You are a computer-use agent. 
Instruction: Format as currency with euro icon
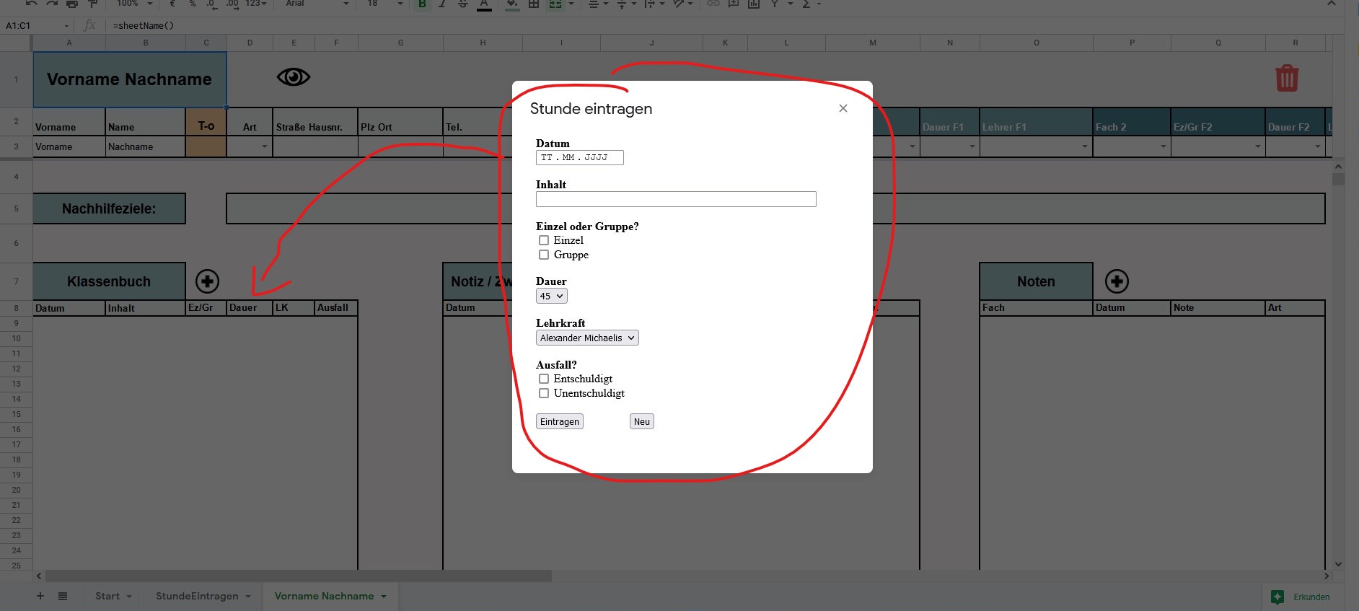point(172,4)
